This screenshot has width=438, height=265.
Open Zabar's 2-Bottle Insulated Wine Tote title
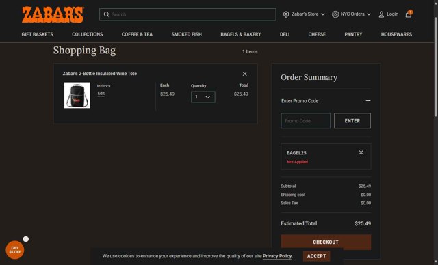tap(100, 74)
